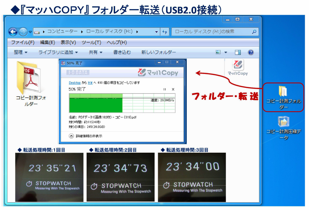The image size is (309, 210).
Task: Click the 残り時間: 約11分48秒 line
Action: click(x=85, y=122)
